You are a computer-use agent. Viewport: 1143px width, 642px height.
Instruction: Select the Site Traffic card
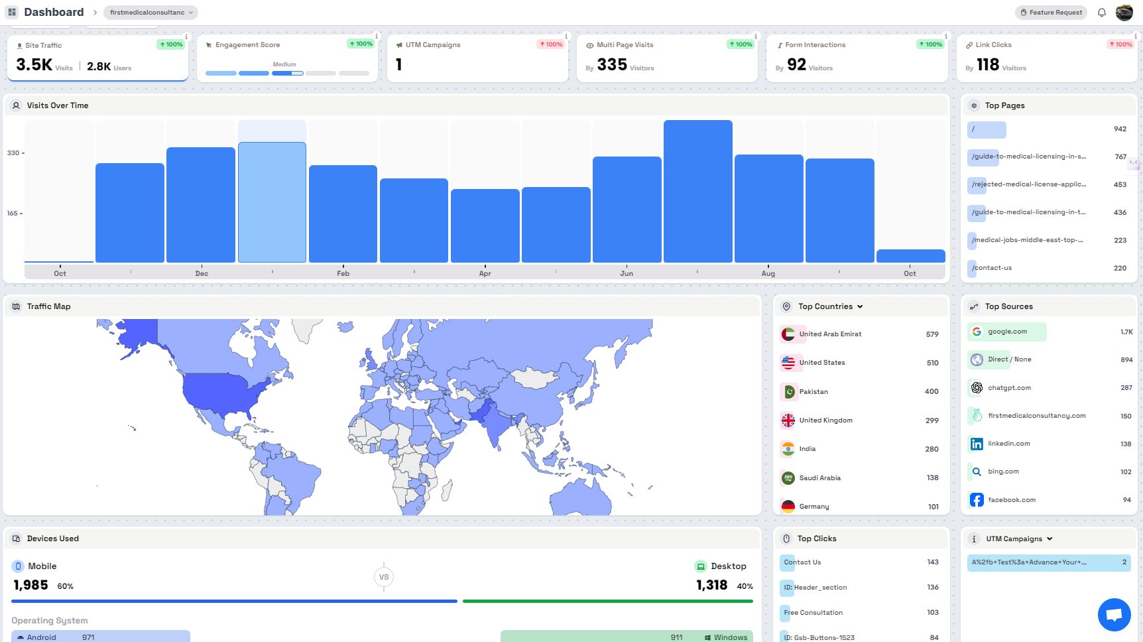97,58
